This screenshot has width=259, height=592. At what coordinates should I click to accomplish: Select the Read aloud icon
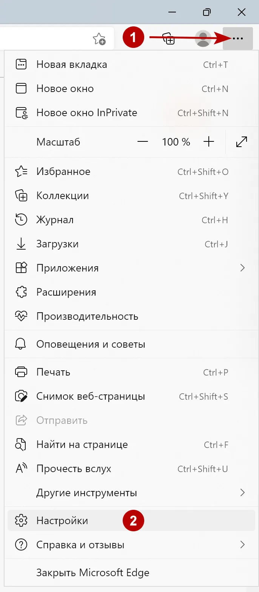point(22,469)
